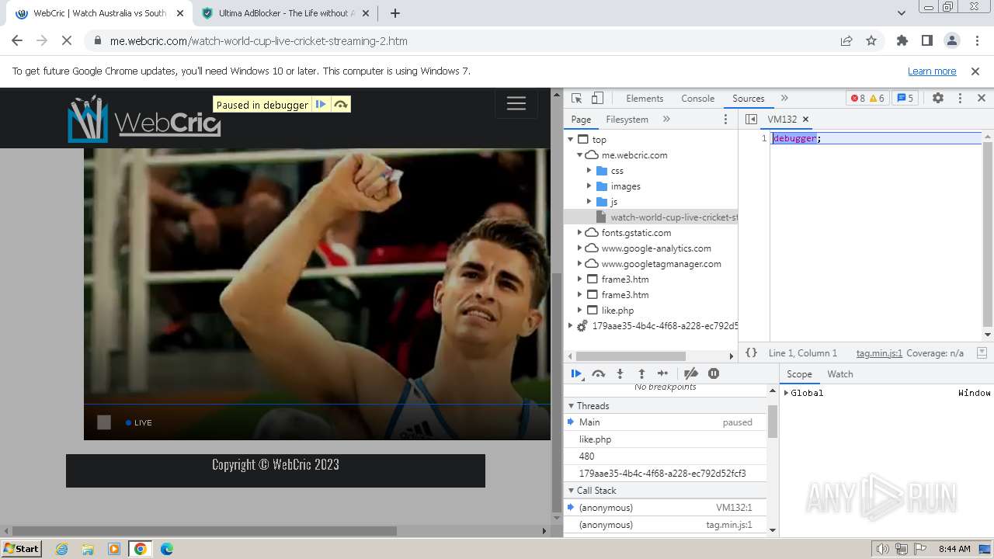Select www.googletagmanager.com in the tree
Viewport: 994px width, 559px height.
[661, 264]
